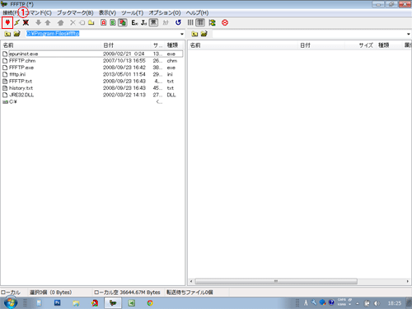Click the Create Folder toolbar icon
Screen dimensions: 412x309
[x=91, y=22]
